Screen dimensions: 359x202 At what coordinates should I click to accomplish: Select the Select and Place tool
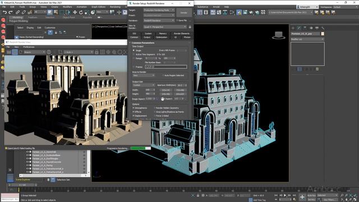[x=93, y=12]
